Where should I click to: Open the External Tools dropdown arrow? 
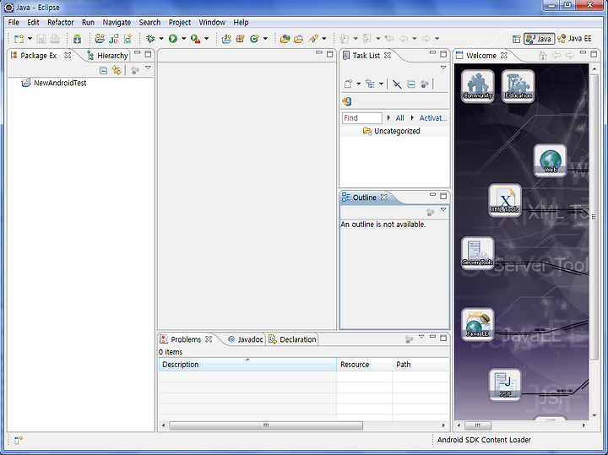coord(207,38)
